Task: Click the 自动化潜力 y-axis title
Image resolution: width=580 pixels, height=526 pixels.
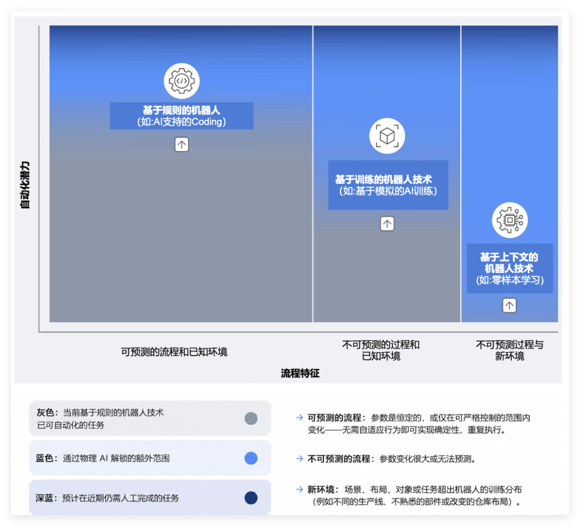Action: (x=25, y=185)
